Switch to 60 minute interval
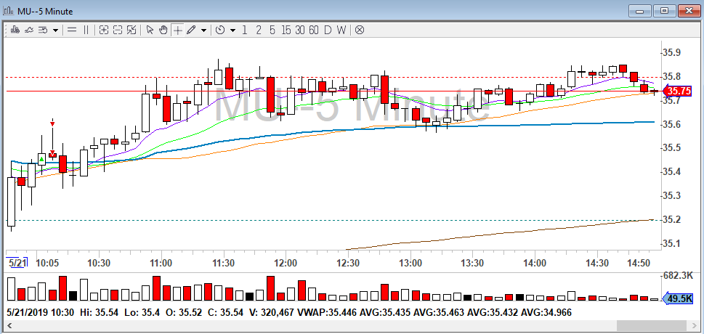 tap(314, 30)
